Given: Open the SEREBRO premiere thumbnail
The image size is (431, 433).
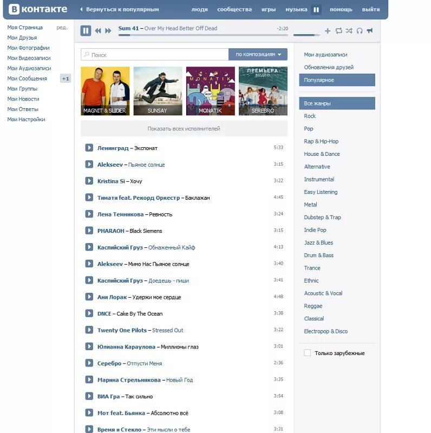Looking at the screenshot, I should [263, 91].
